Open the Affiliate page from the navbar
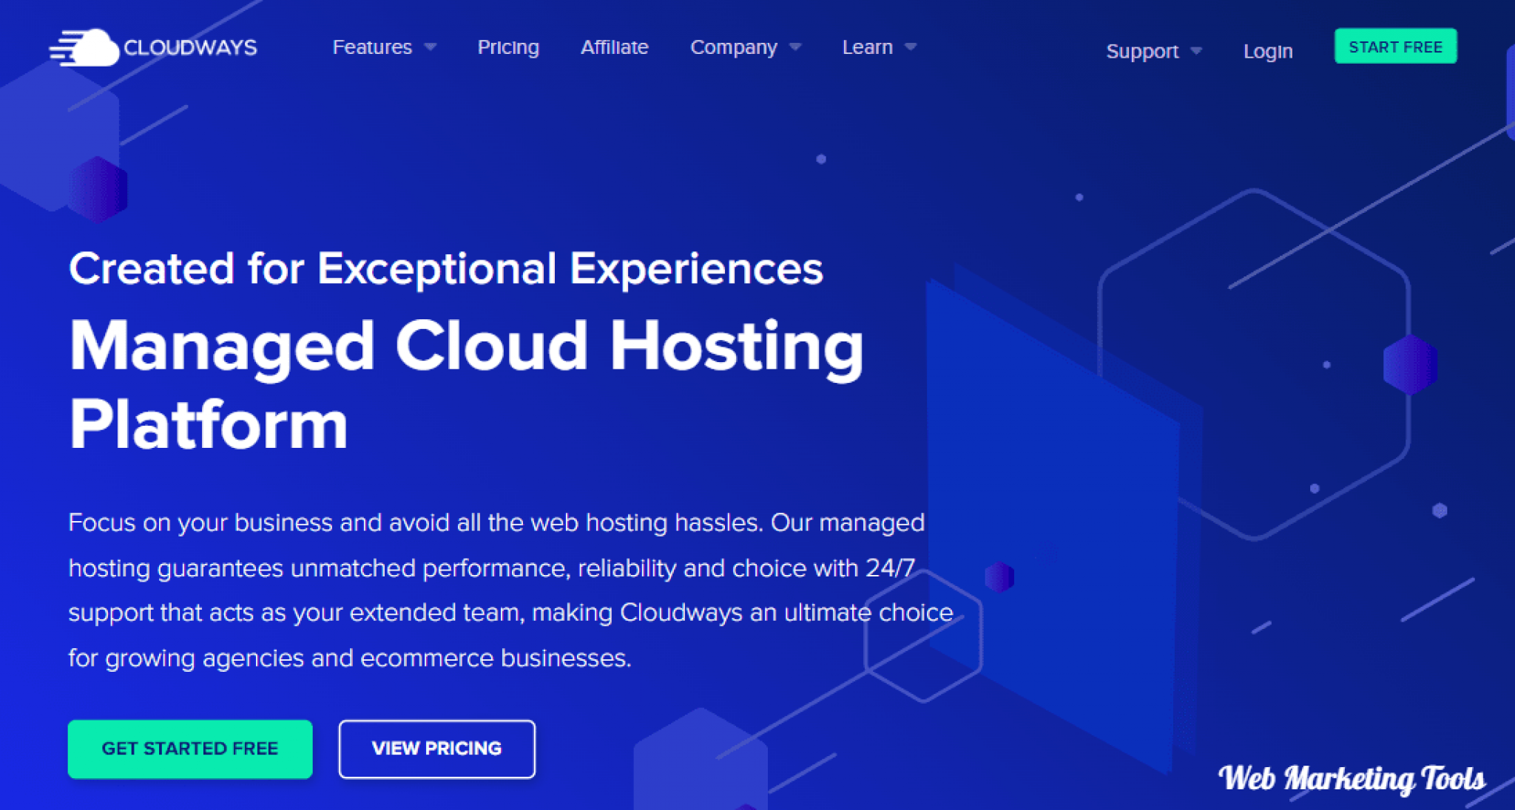The width and height of the screenshot is (1515, 810). coord(614,47)
